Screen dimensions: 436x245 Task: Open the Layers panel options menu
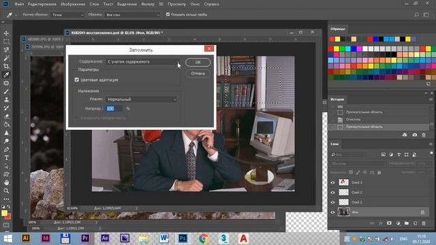click(431, 144)
